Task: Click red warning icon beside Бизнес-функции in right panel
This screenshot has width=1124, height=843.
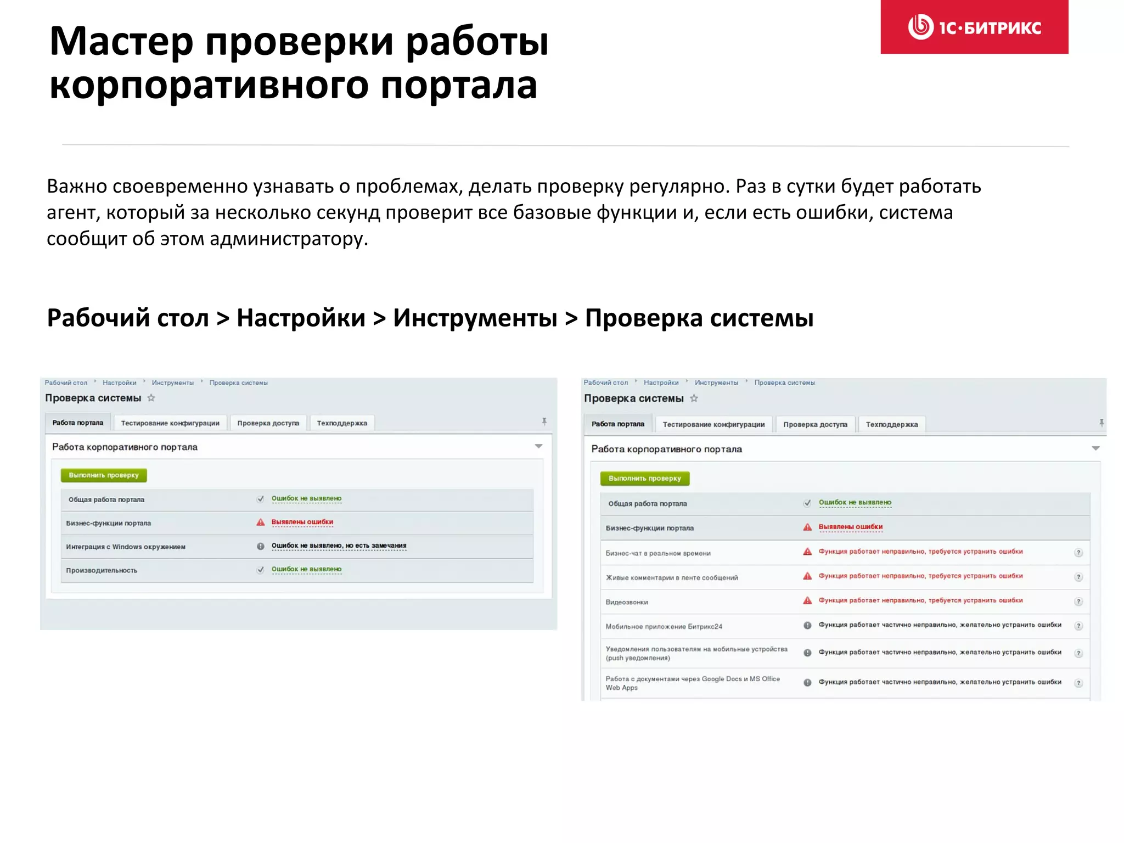Action: point(807,527)
